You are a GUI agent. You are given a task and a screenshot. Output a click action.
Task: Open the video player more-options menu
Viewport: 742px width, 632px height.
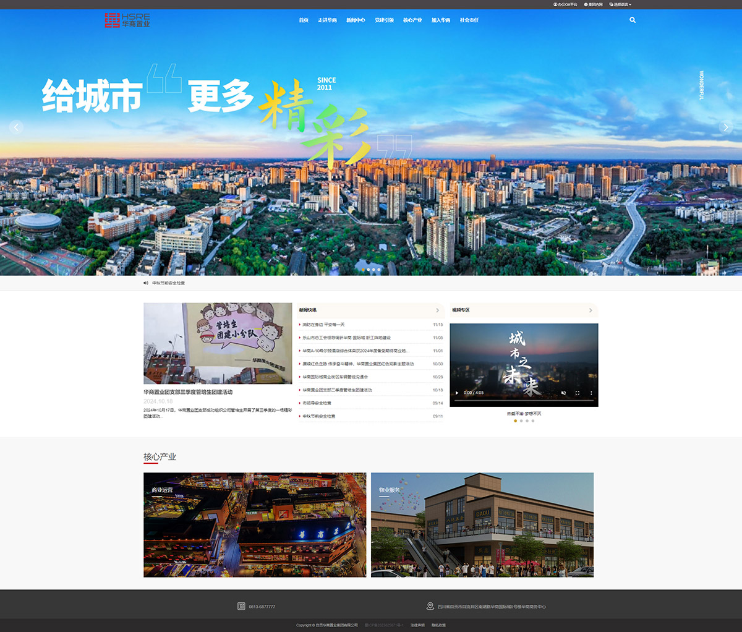coord(591,393)
